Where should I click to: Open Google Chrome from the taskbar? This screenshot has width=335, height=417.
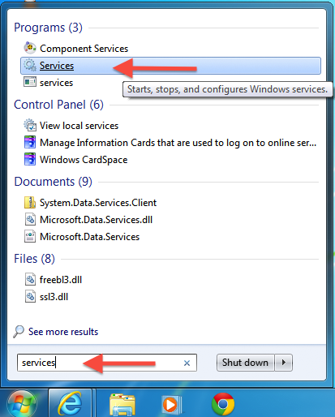coord(223,404)
